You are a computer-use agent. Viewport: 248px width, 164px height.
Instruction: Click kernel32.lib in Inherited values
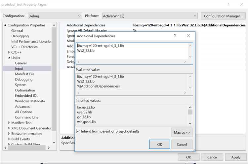tap(86, 107)
